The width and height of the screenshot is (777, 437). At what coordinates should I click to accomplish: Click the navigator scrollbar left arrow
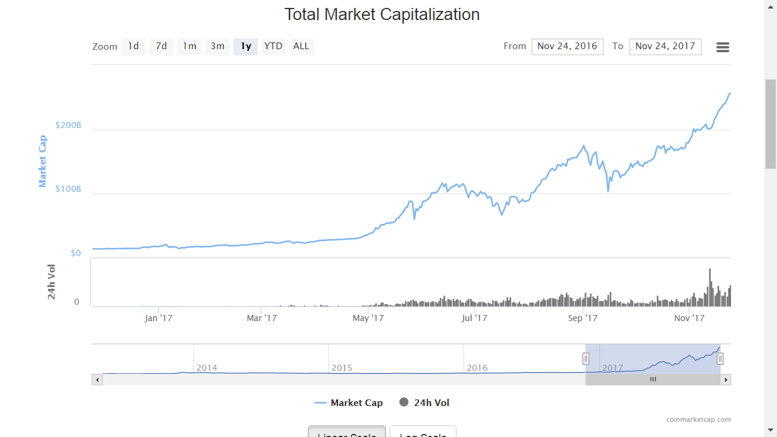click(x=97, y=380)
